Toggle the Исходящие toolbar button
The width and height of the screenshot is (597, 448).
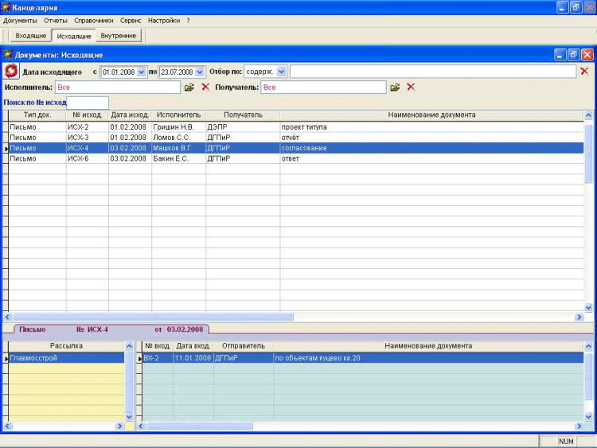point(75,36)
